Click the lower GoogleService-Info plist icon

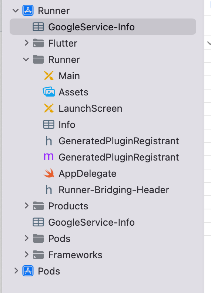[38, 222]
